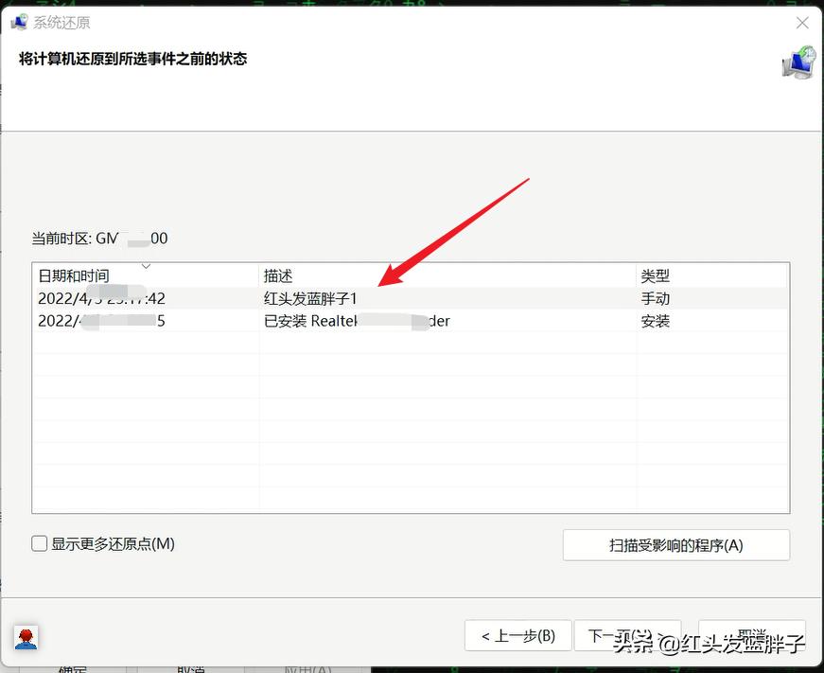
Task: Click the System Restore icon in title bar
Action: click(x=19, y=21)
